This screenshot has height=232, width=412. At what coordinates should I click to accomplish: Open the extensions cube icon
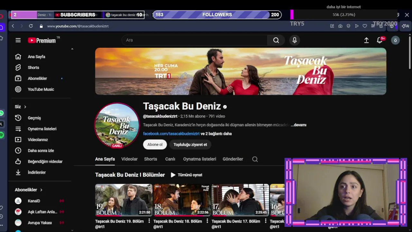(392, 26)
